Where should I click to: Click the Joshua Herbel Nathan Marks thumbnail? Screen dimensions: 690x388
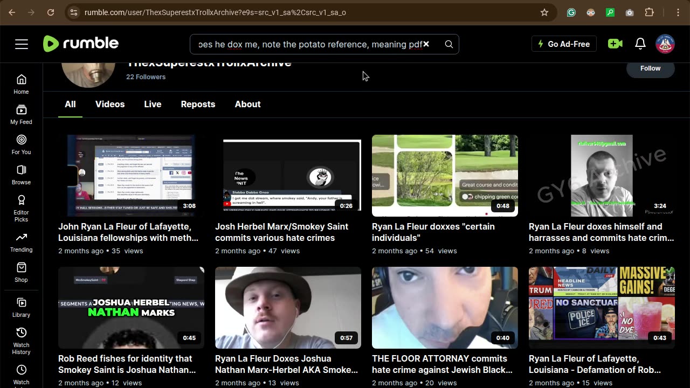(131, 308)
